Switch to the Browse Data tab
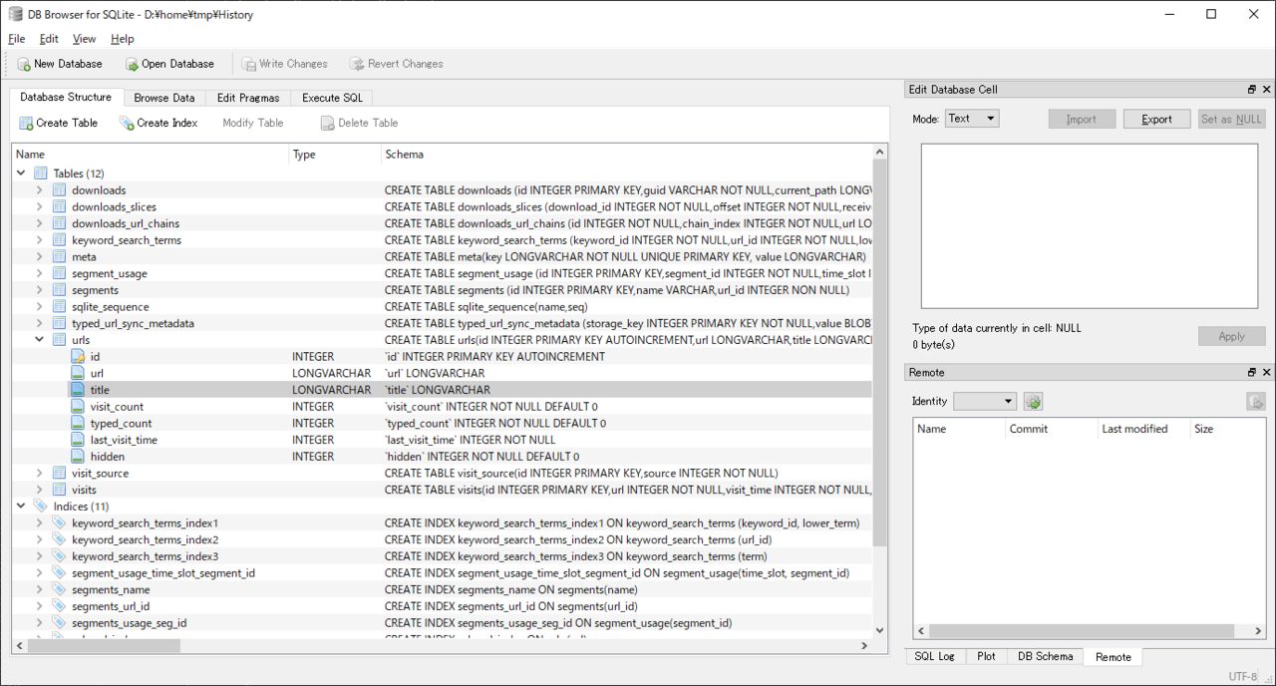The image size is (1276, 686). point(164,98)
